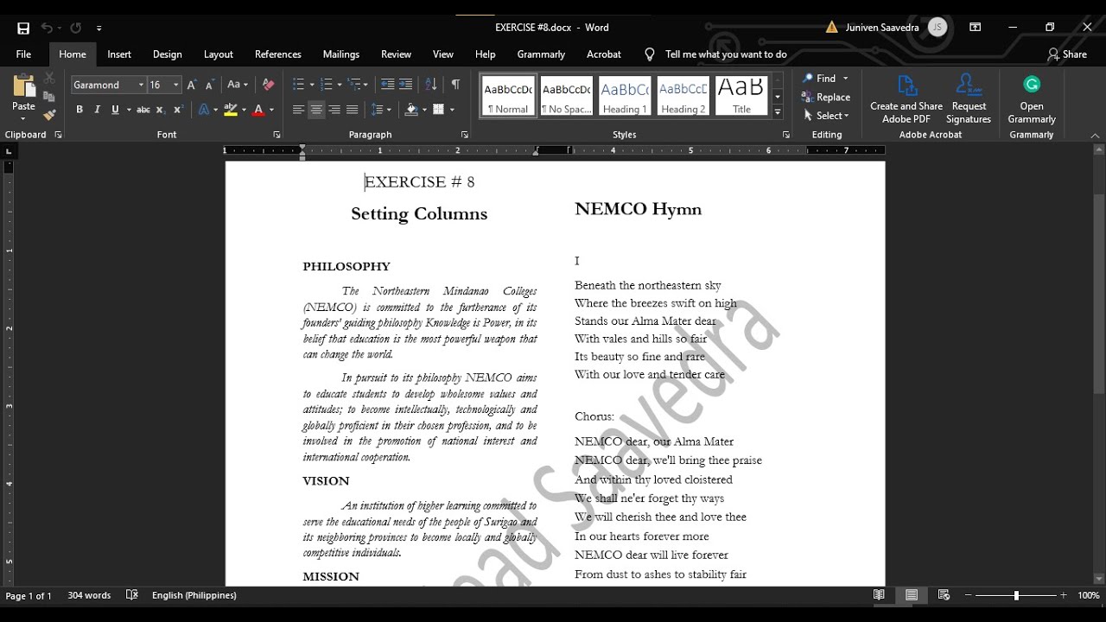Viewport: 1106px width, 622px height.
Task: Click the Copy icon in Clipboard group
Action: (x=49, y=97)
